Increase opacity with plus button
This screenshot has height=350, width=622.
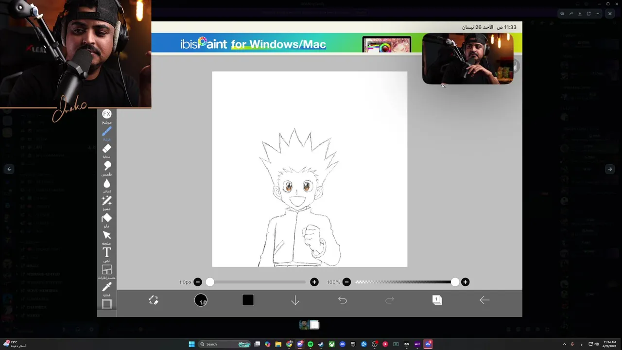point(465,282)
